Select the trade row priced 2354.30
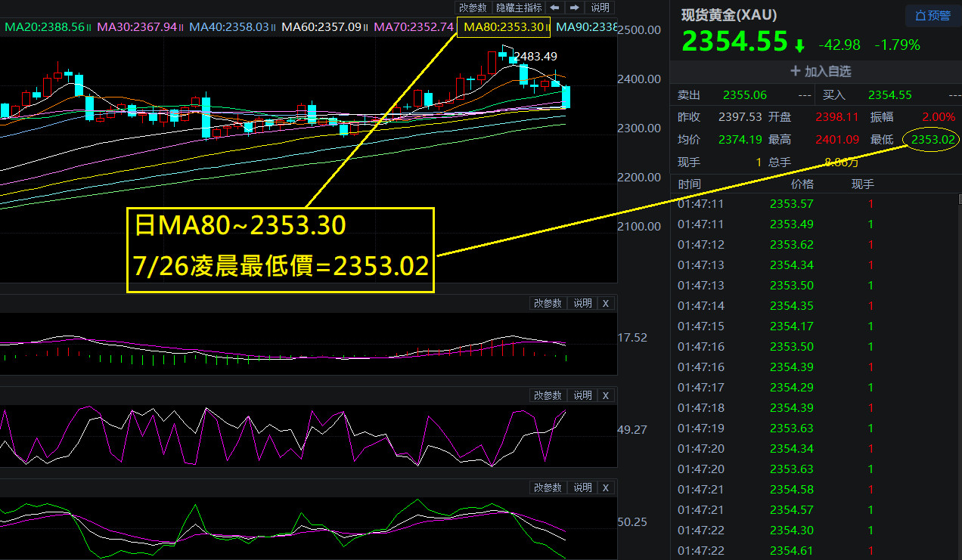 pyautogui.click(x=816, y=531)
